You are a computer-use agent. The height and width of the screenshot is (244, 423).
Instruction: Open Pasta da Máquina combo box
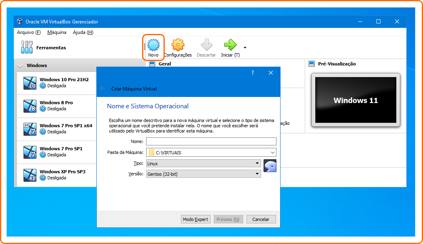pos(211,152)
